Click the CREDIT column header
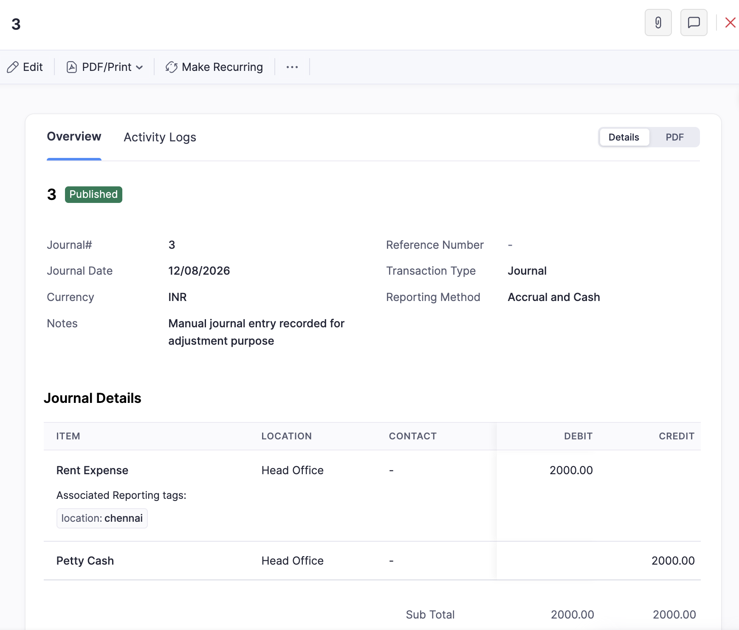The width and height of the screenshot is (739, 630). [677, 436]
